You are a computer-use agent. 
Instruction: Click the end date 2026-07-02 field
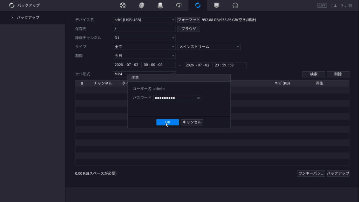pos(198,65)
